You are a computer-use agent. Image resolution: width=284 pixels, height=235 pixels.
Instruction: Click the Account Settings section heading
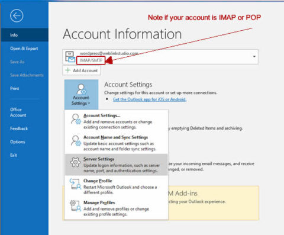click(128, 85)
